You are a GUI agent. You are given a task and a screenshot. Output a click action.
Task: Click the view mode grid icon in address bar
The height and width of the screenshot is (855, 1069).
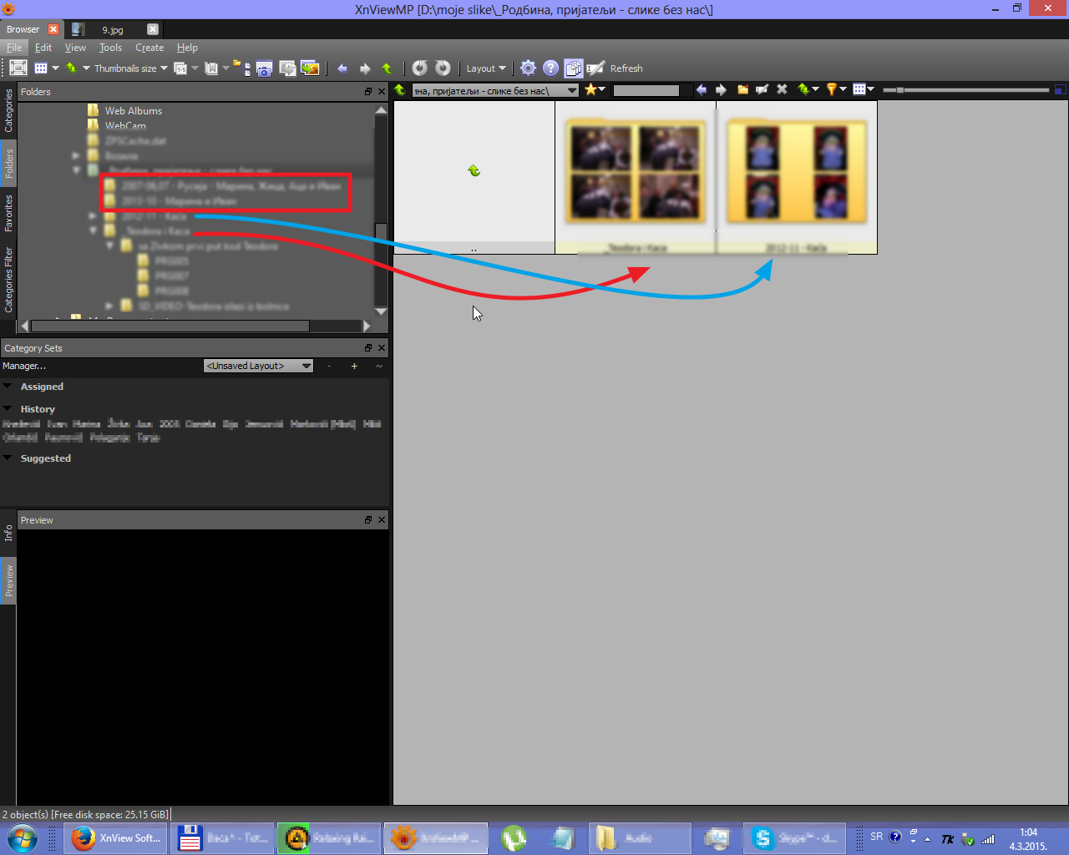[x=859, y=89]
